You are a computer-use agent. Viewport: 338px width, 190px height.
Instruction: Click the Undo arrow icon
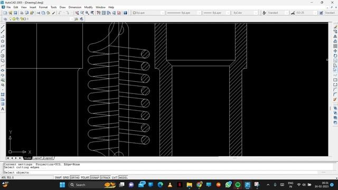pos(60,13)
